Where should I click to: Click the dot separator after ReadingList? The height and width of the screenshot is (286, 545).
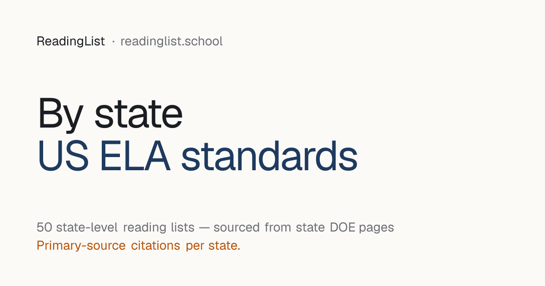point(113,42)
